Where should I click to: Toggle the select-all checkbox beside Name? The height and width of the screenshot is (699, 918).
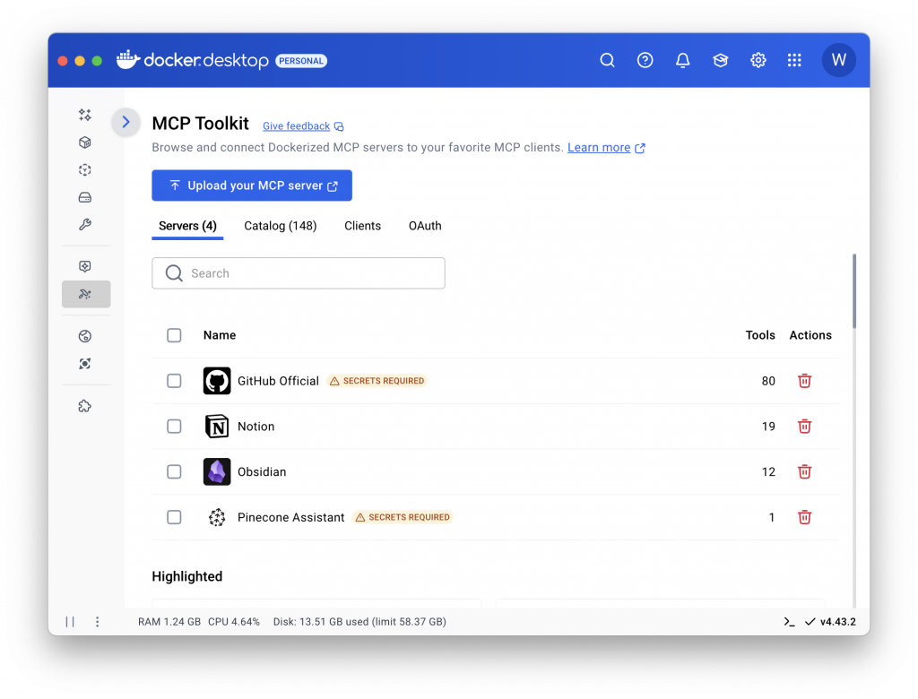(174, 335)
